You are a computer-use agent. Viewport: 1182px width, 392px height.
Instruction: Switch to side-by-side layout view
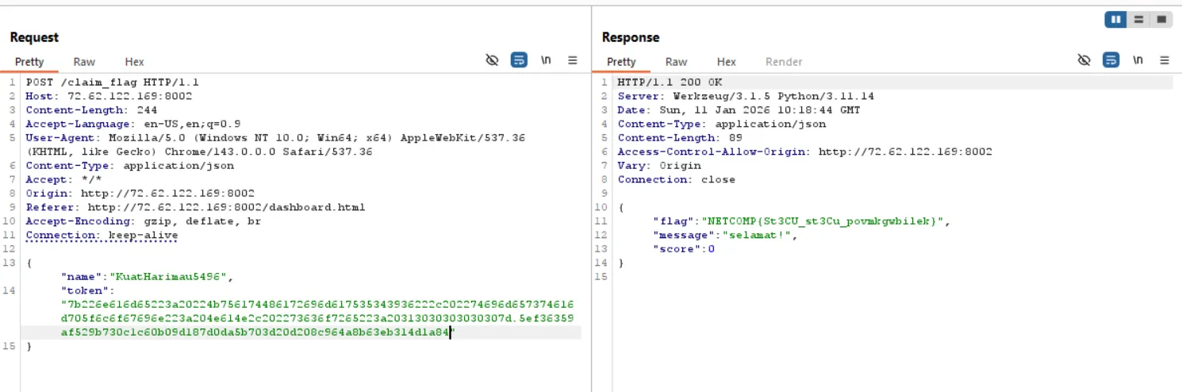click(1117, 20)
